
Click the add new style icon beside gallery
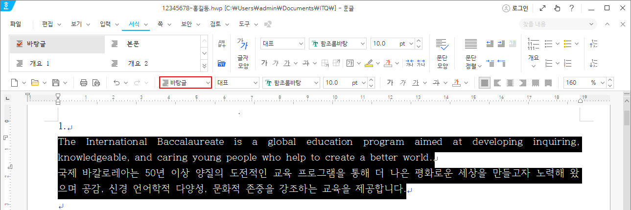[222, 44]
